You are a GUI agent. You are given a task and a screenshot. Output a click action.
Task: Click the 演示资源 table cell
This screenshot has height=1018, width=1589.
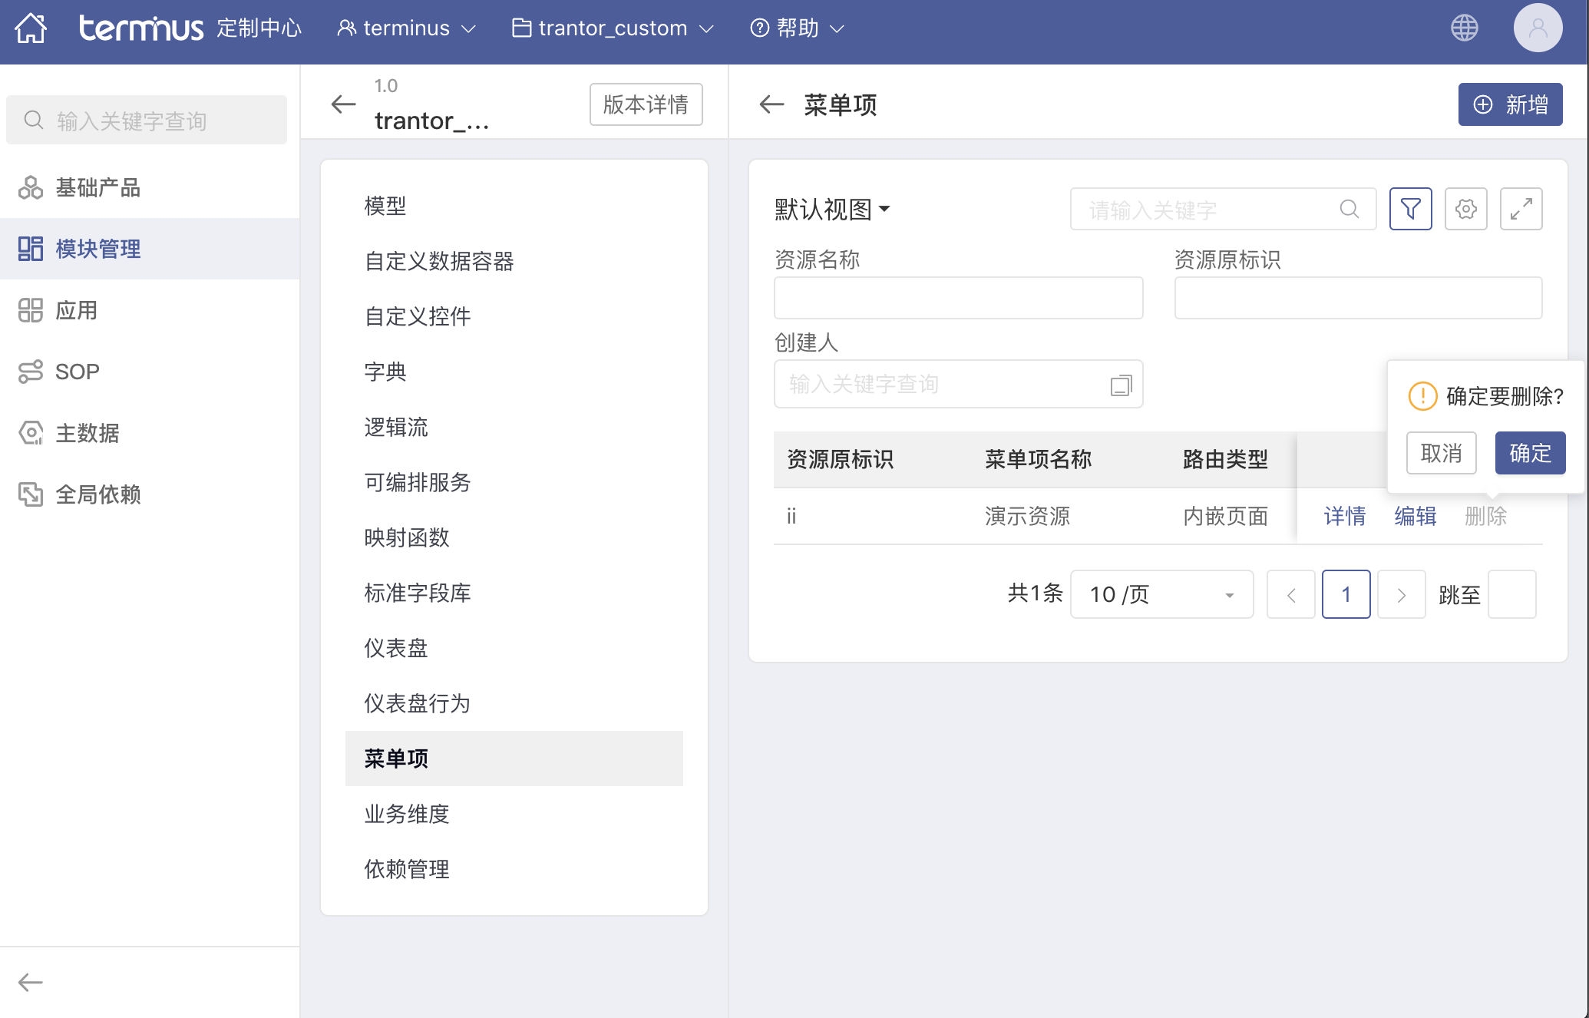pos(1027,516)
